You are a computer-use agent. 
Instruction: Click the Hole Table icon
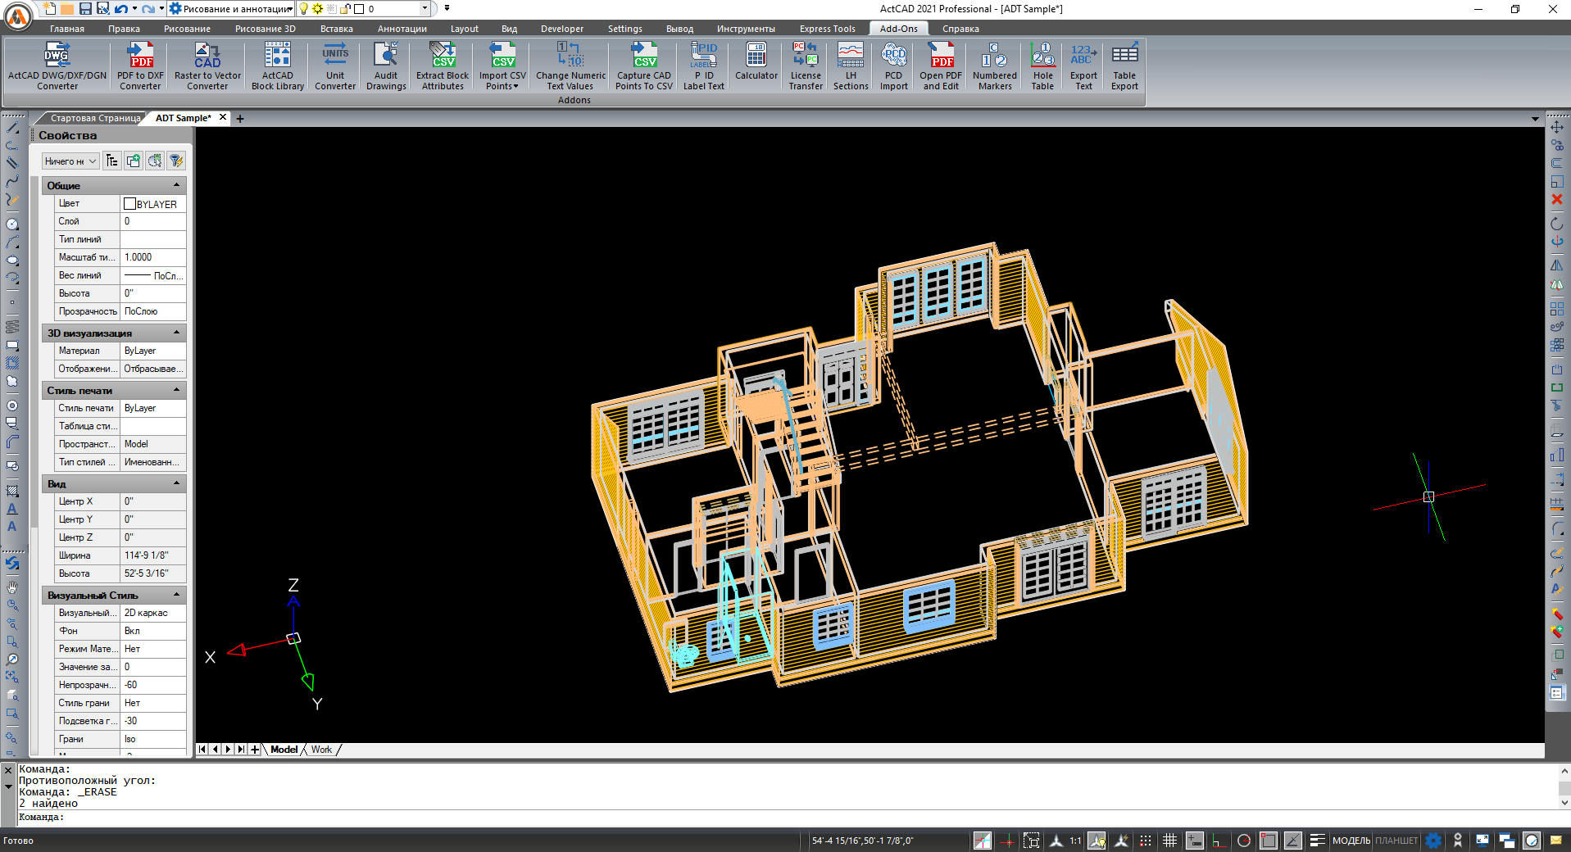pyautogui.click(x=1042, y=66)
